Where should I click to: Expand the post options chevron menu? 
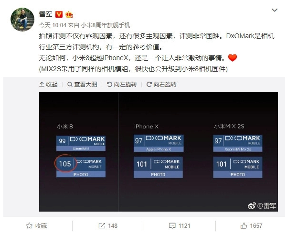coord(275,10)
